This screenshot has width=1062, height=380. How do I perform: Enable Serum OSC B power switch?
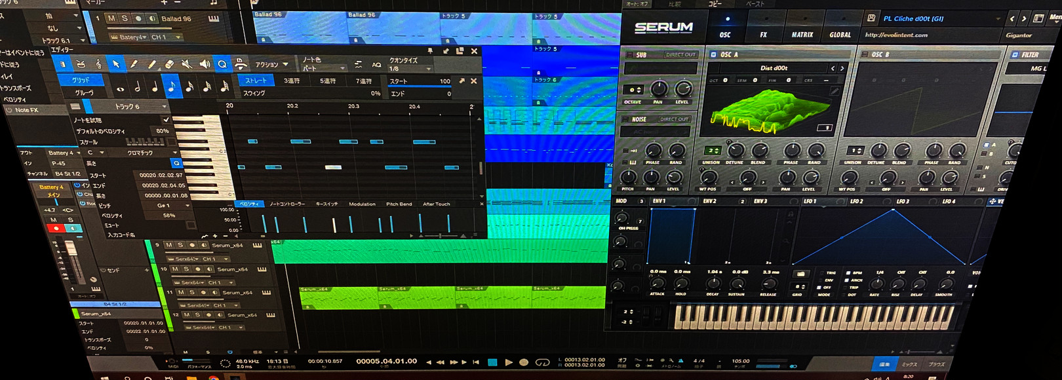863,54
